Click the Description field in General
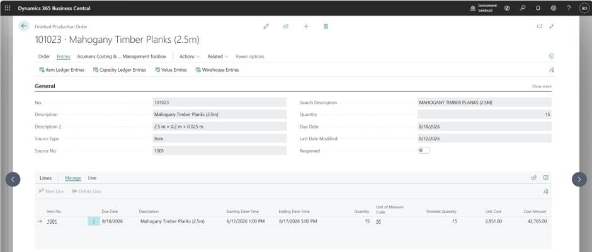The image size is (592, 252). (x=219, y=114)
